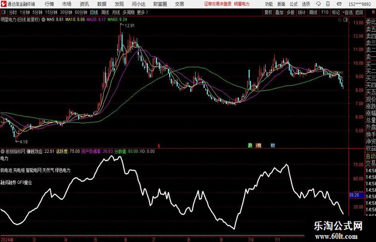Click the MA10: 8.86 indicator label

[x=75, y=19]
